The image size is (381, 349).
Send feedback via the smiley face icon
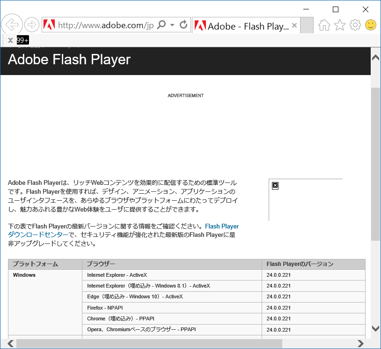[x=371, y=25]
